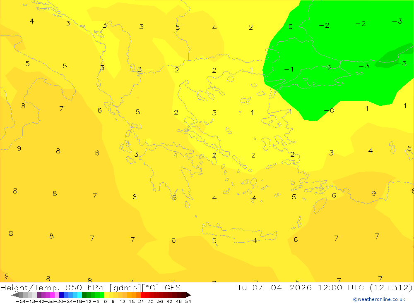Click the '-12' scale label
Image resolution: width=414 pixels, height=303 pixels.
pos(87,301)
